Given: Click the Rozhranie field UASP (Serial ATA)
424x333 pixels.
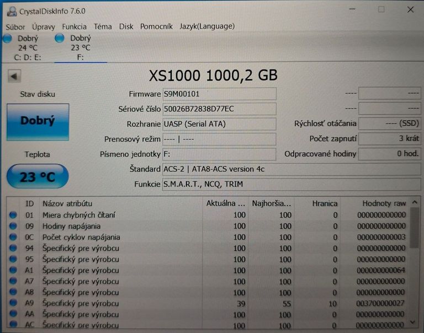Looking at the screenshot, I should 219,124.
